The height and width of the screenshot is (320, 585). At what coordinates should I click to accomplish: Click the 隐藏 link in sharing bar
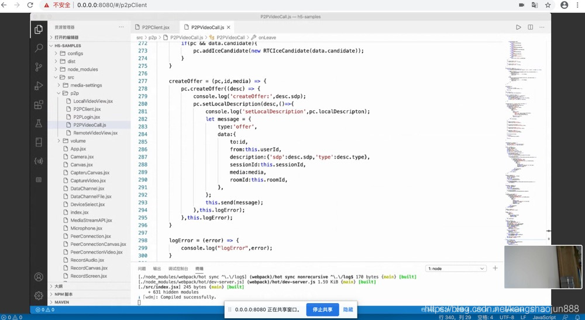point(348,310)
